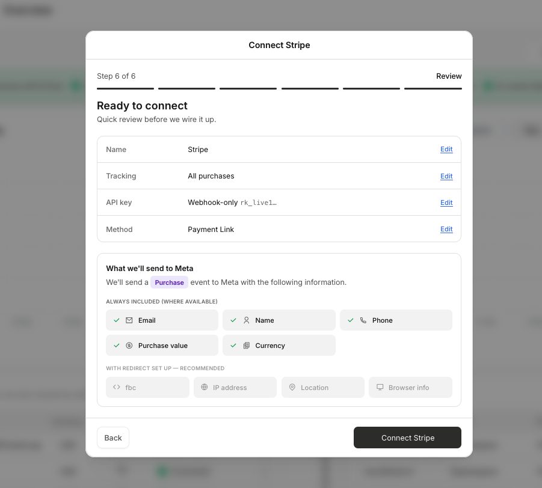The width and height of the screenshot is (542, 488).
Task: Click the map pin Location icon
Action: (292, 387)
